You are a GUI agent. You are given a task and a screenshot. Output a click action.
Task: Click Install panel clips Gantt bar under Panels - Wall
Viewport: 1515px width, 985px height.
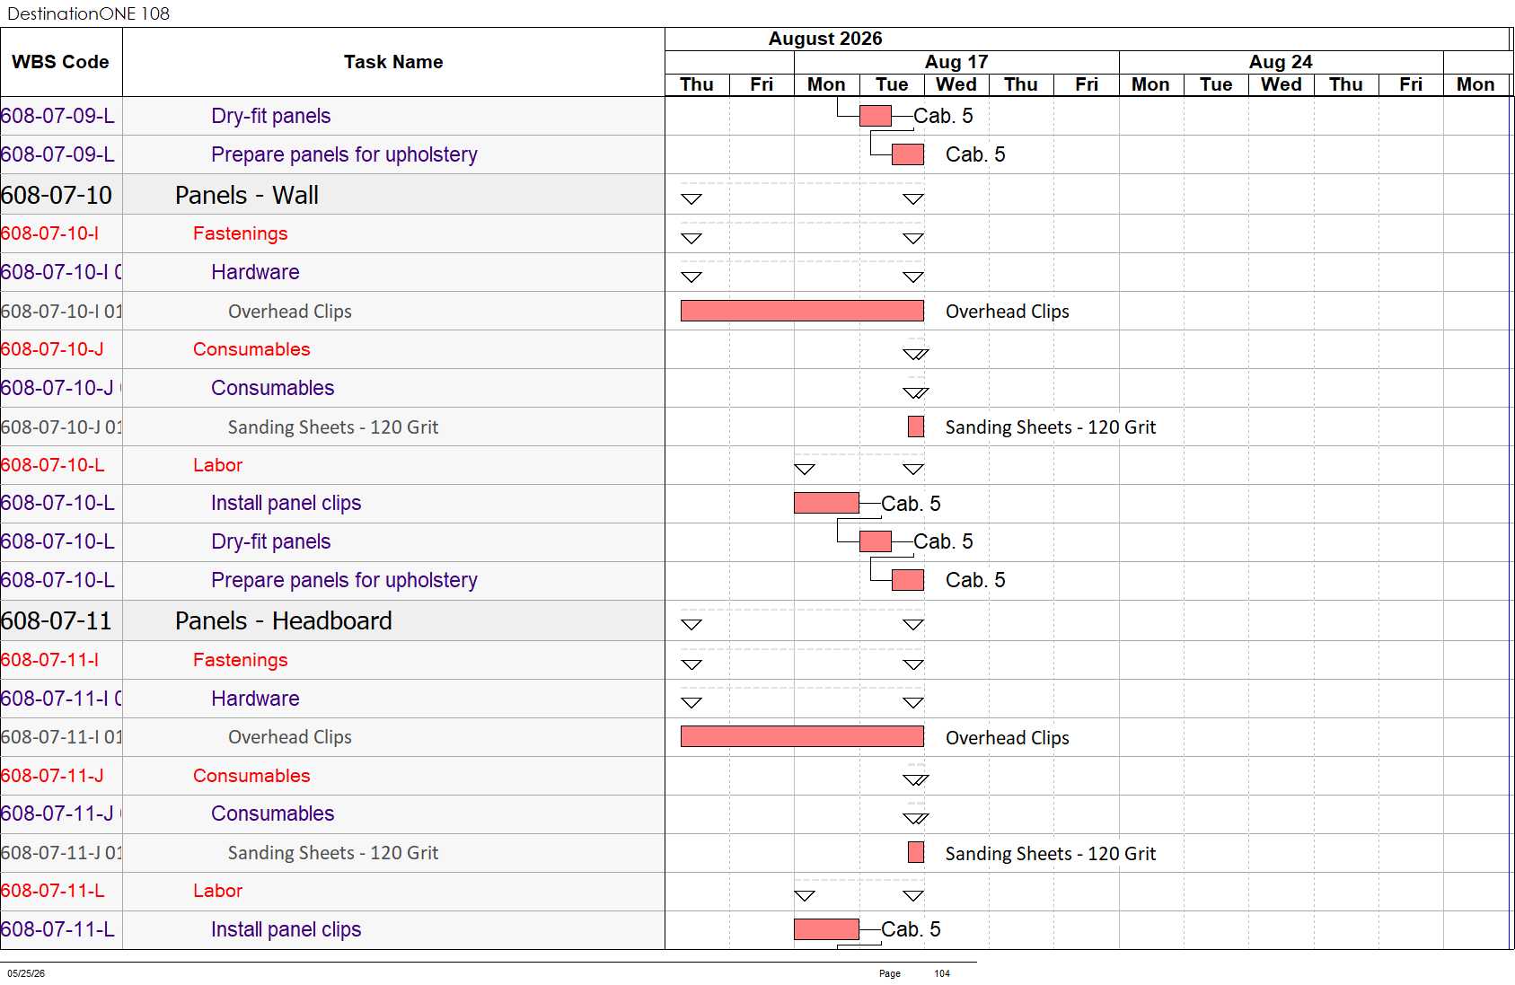point(826,503)
